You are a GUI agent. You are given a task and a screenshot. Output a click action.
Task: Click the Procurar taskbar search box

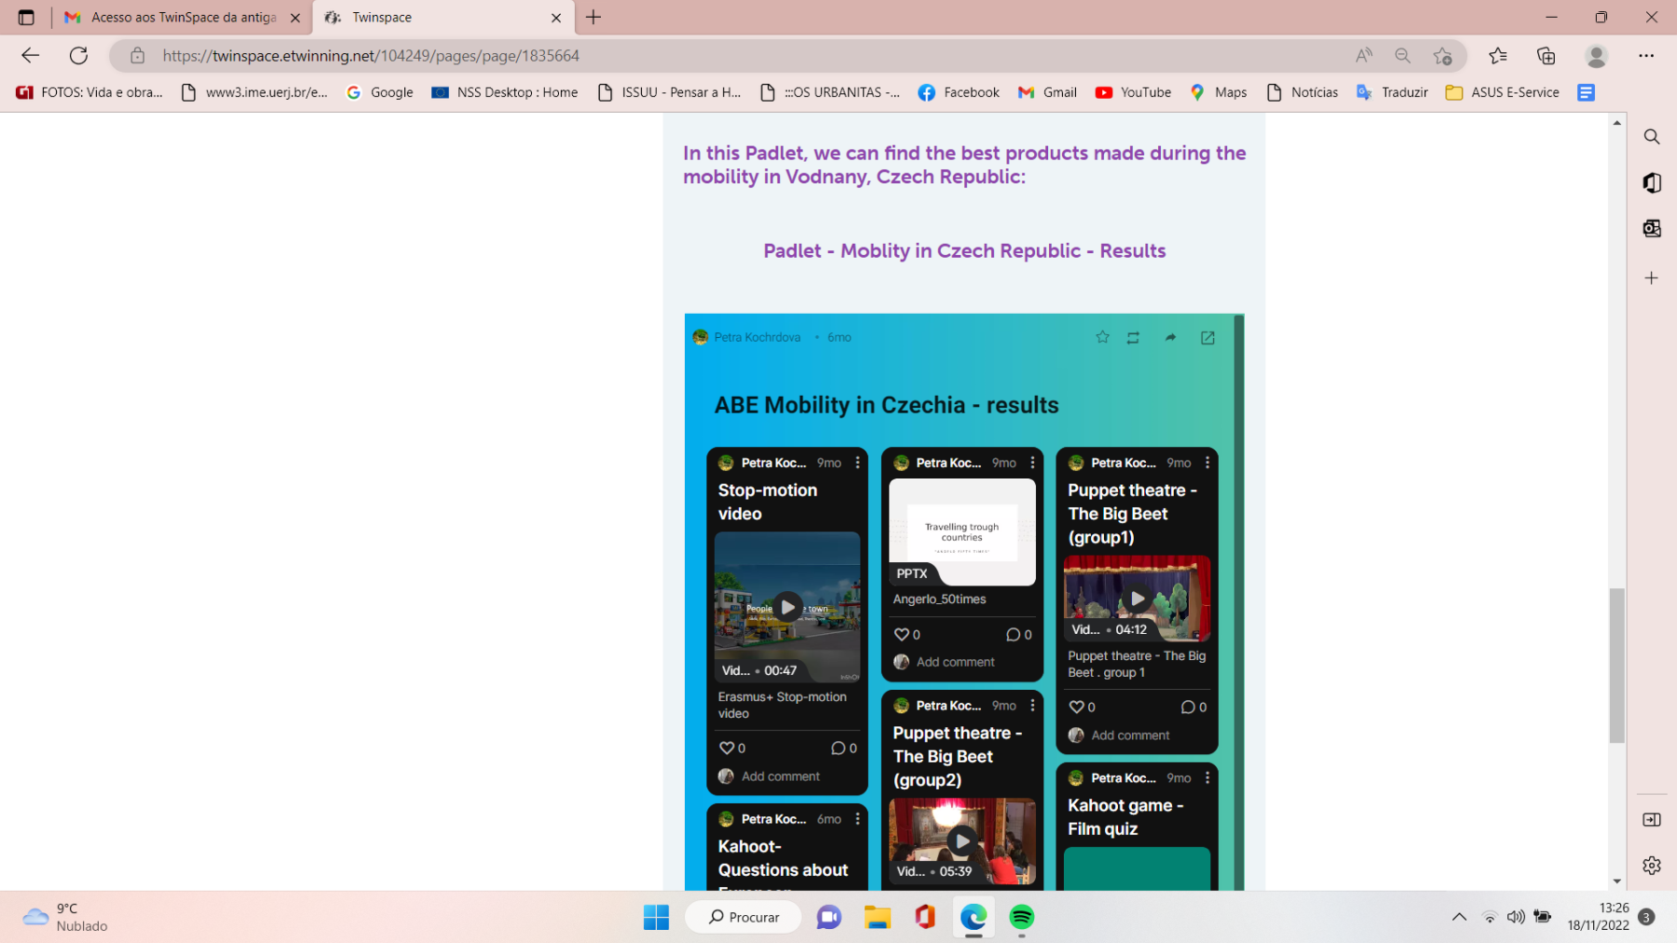coord(743,917)
